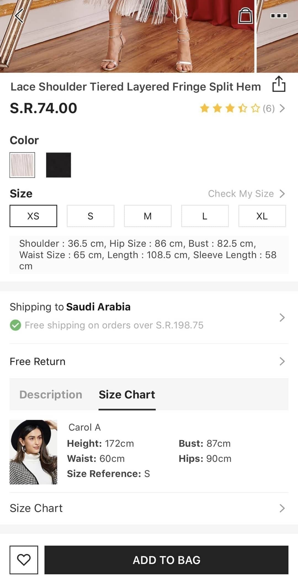The height and width of the screenshot is (579, 298).
Task: Open the Check My Size link
Action: click(246, 194)
